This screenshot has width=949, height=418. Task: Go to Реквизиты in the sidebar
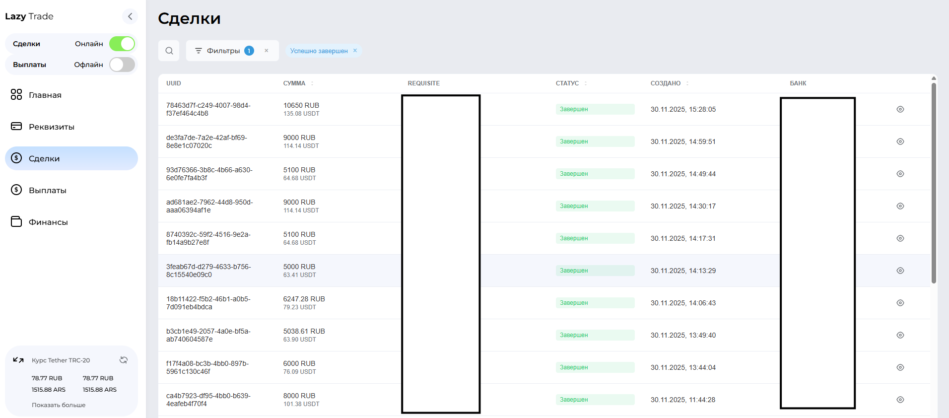click(x=51, y=127)
